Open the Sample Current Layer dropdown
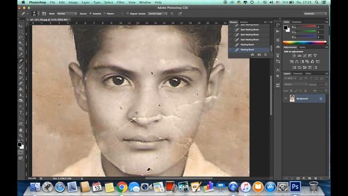Screen dimensions: 348x196 point(158,14)
